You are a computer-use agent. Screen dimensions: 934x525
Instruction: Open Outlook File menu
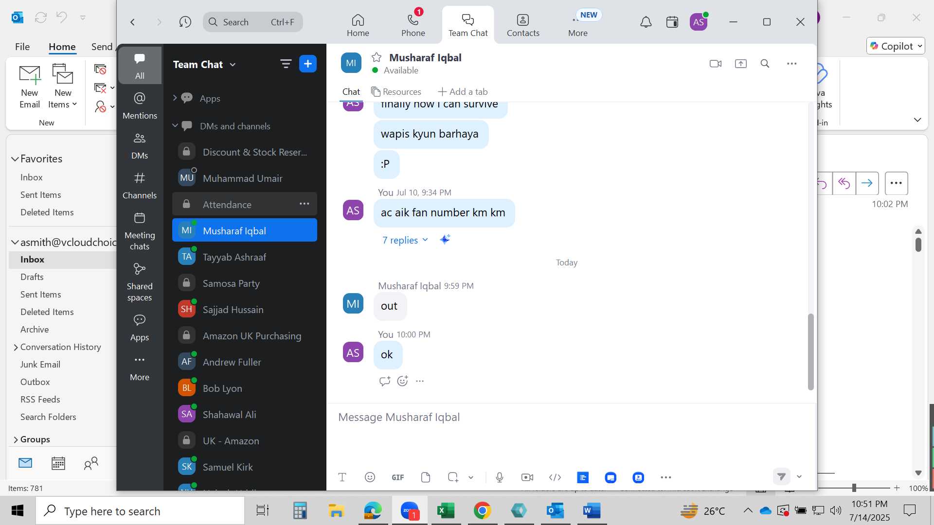tap(22, 47)
